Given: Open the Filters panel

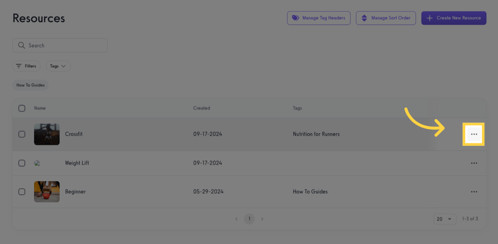Looking at the screenshot, I should [x=26, y=66].
